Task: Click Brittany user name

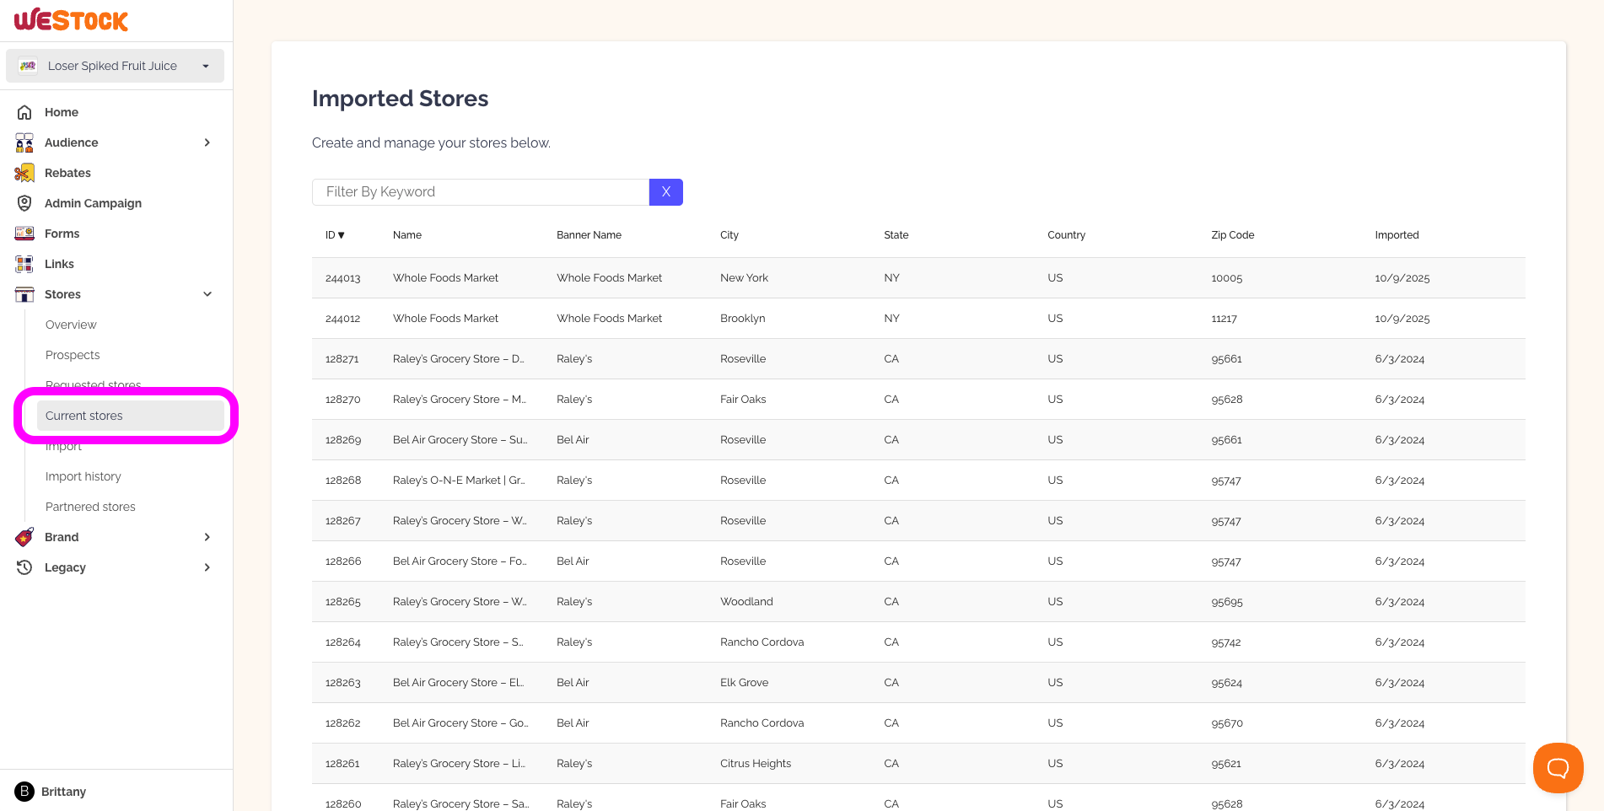Action: 63,792
